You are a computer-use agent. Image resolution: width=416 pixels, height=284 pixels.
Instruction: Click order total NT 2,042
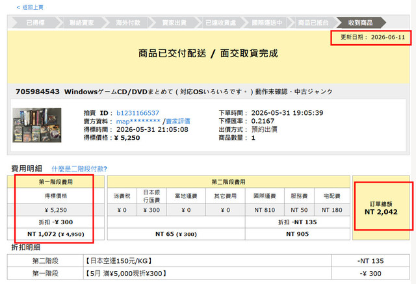coord(381,212)
